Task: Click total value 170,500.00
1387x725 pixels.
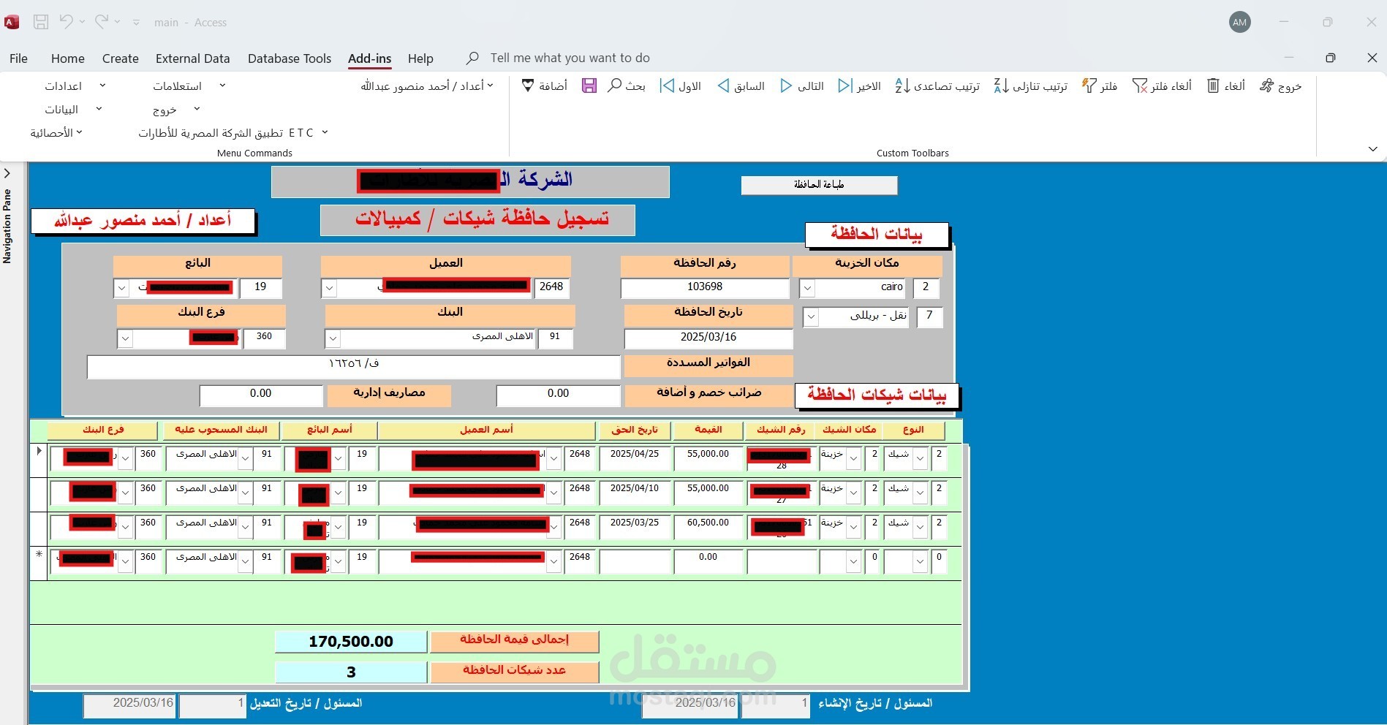Action: [x=351, y=642]
